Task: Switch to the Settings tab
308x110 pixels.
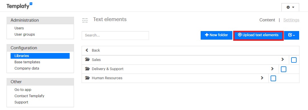Action: click(x=291, y=20)
